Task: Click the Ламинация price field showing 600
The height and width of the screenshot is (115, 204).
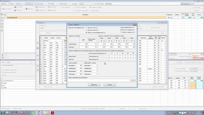Action: click(79, 74)
